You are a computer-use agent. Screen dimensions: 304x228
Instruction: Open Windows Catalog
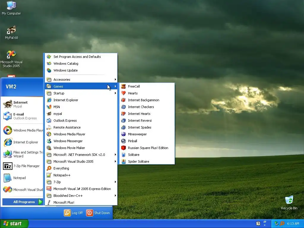pyautogui.click(x=81, y=64)
